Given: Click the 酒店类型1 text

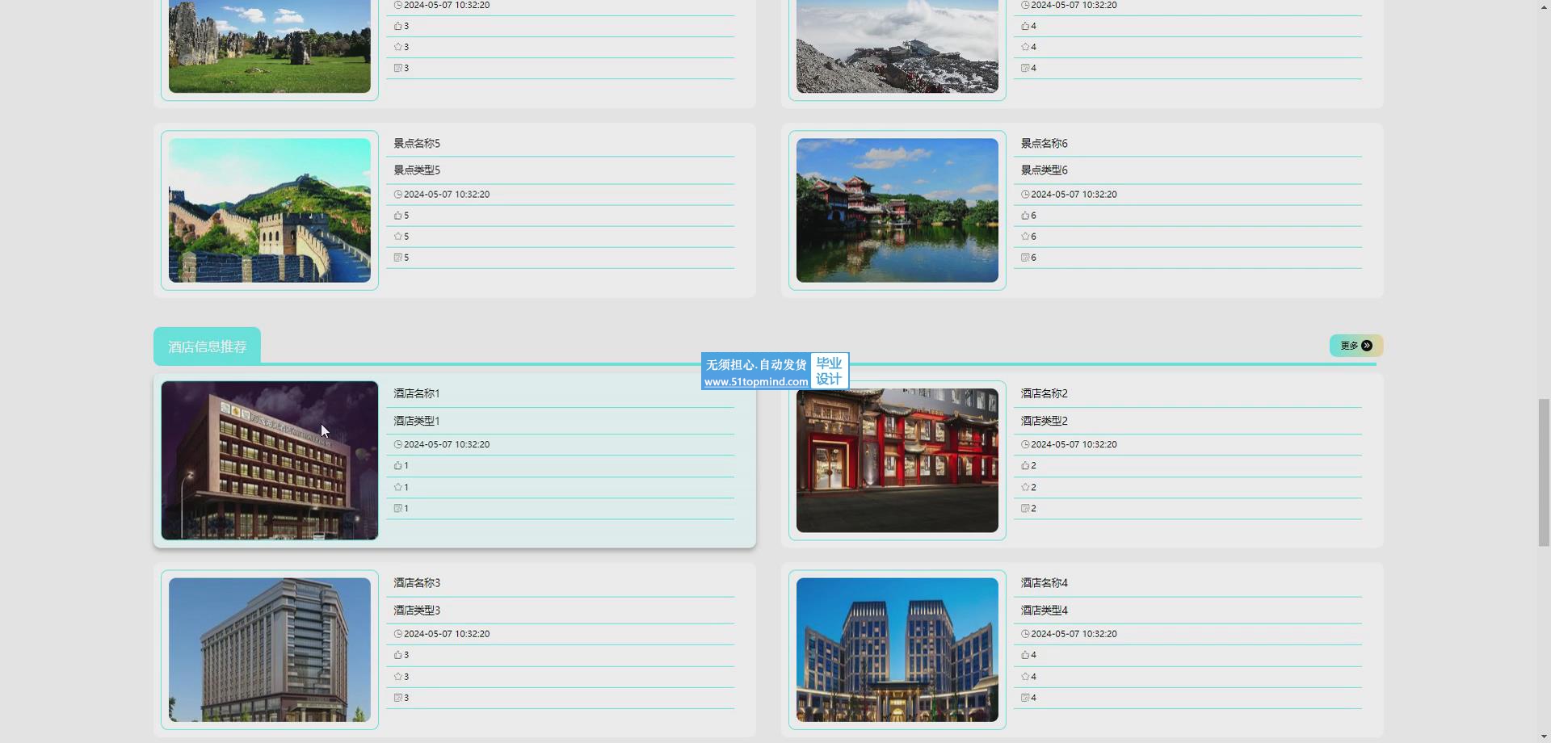Looking at the screenshot, I should [417, 421].
